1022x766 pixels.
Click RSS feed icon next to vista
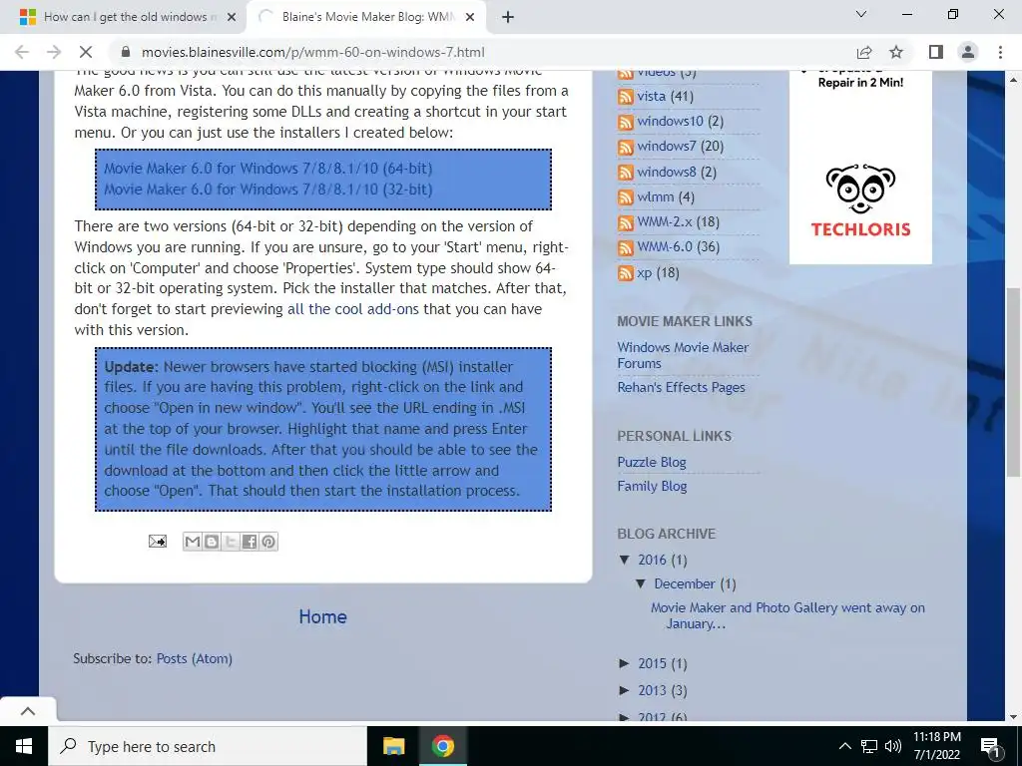pyautogui.click(x=625, y=97)
